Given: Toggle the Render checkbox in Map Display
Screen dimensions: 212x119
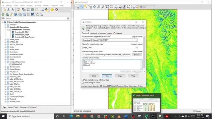Looking at the screenshot, I should coord(194,111).
